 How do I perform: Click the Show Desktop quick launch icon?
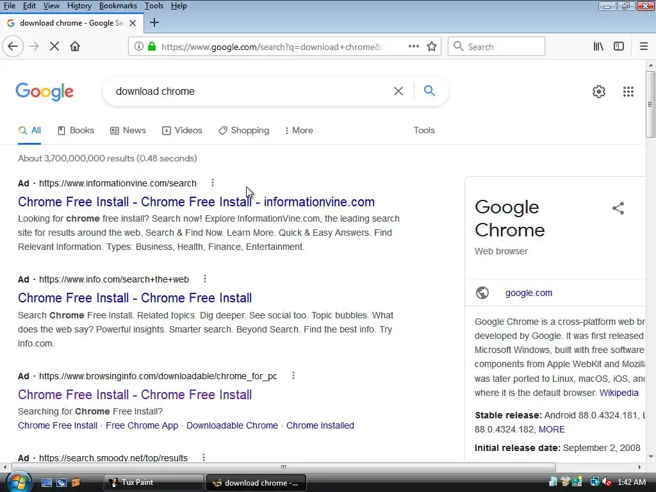[46, 482]
